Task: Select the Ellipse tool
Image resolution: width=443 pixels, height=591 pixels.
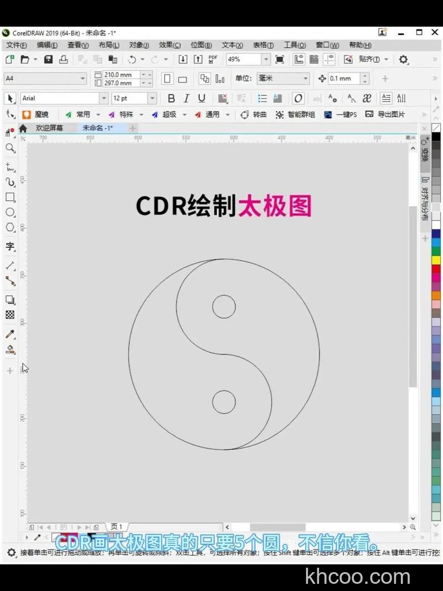Action: (9, 213)
